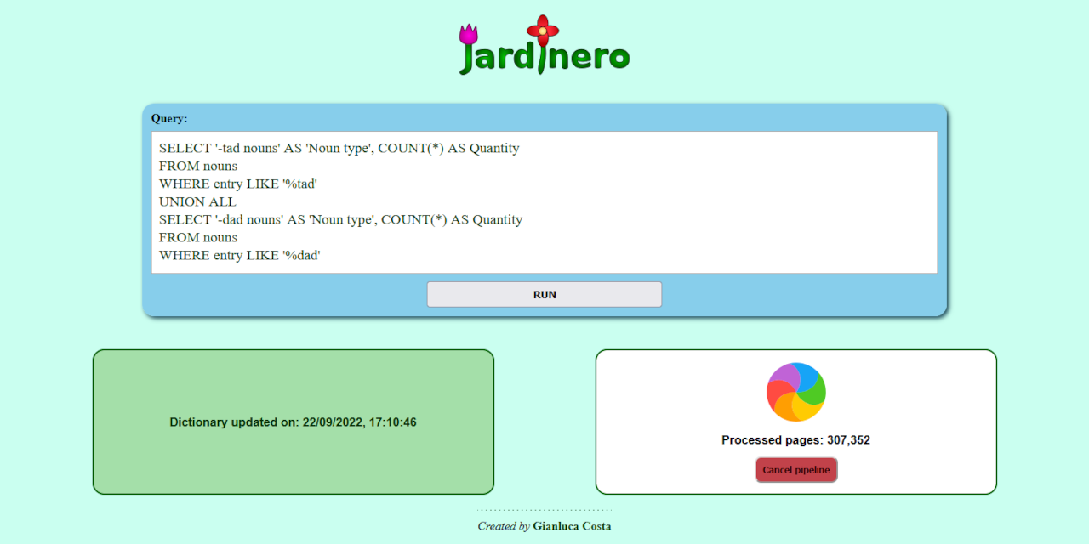Select the Jardinero wordmark at the top
Viewport: 1089px width, 544px height.
tap(544, 53)
